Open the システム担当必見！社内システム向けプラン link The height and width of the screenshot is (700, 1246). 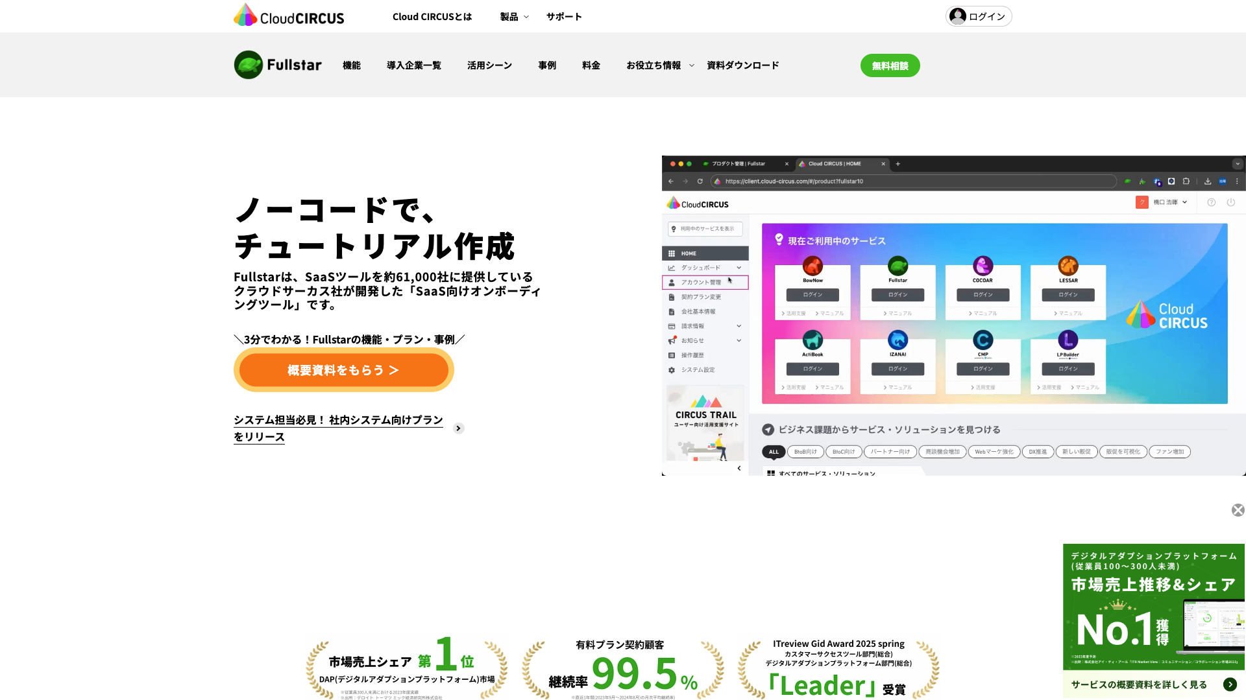click(x=338, y=428)
